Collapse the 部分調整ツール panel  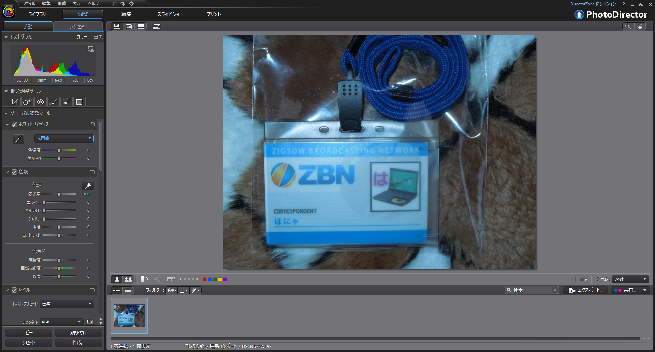click(x=6, y=91)
